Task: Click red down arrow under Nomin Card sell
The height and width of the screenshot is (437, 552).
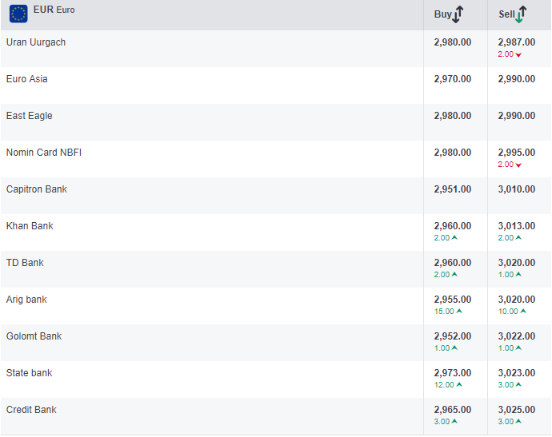Action: 518,165
